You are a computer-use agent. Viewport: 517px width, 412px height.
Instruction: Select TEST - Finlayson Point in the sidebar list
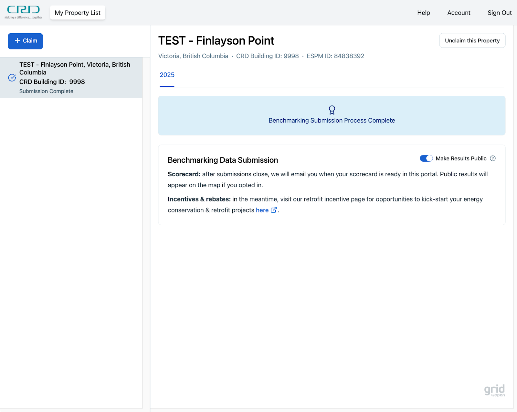click(74, 78)
